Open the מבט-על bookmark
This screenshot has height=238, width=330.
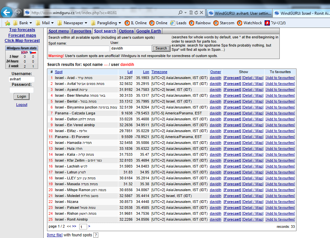coord(275,23)
